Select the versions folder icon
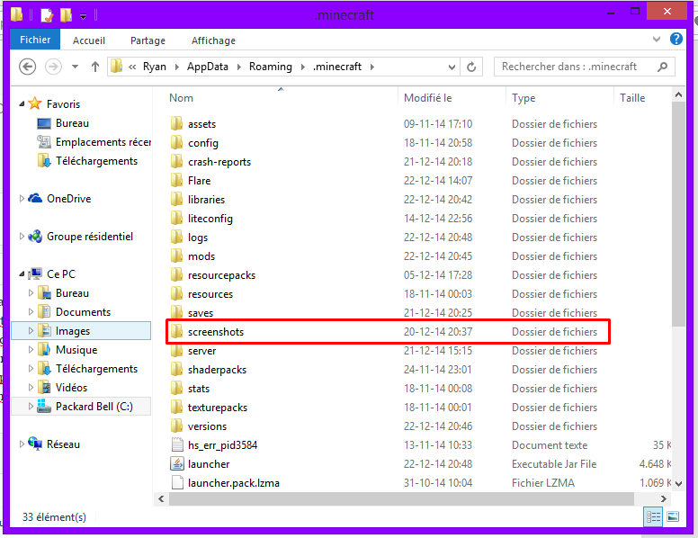 click(x=177, y=426)
